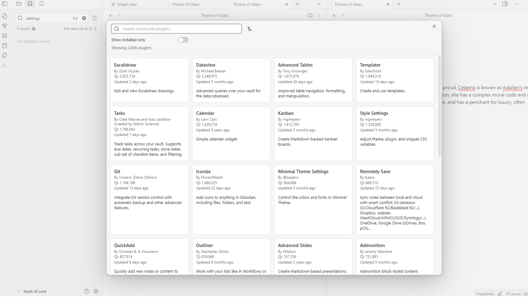
Task: Toggle the Show installed only switch
Action: pos(183,40)
